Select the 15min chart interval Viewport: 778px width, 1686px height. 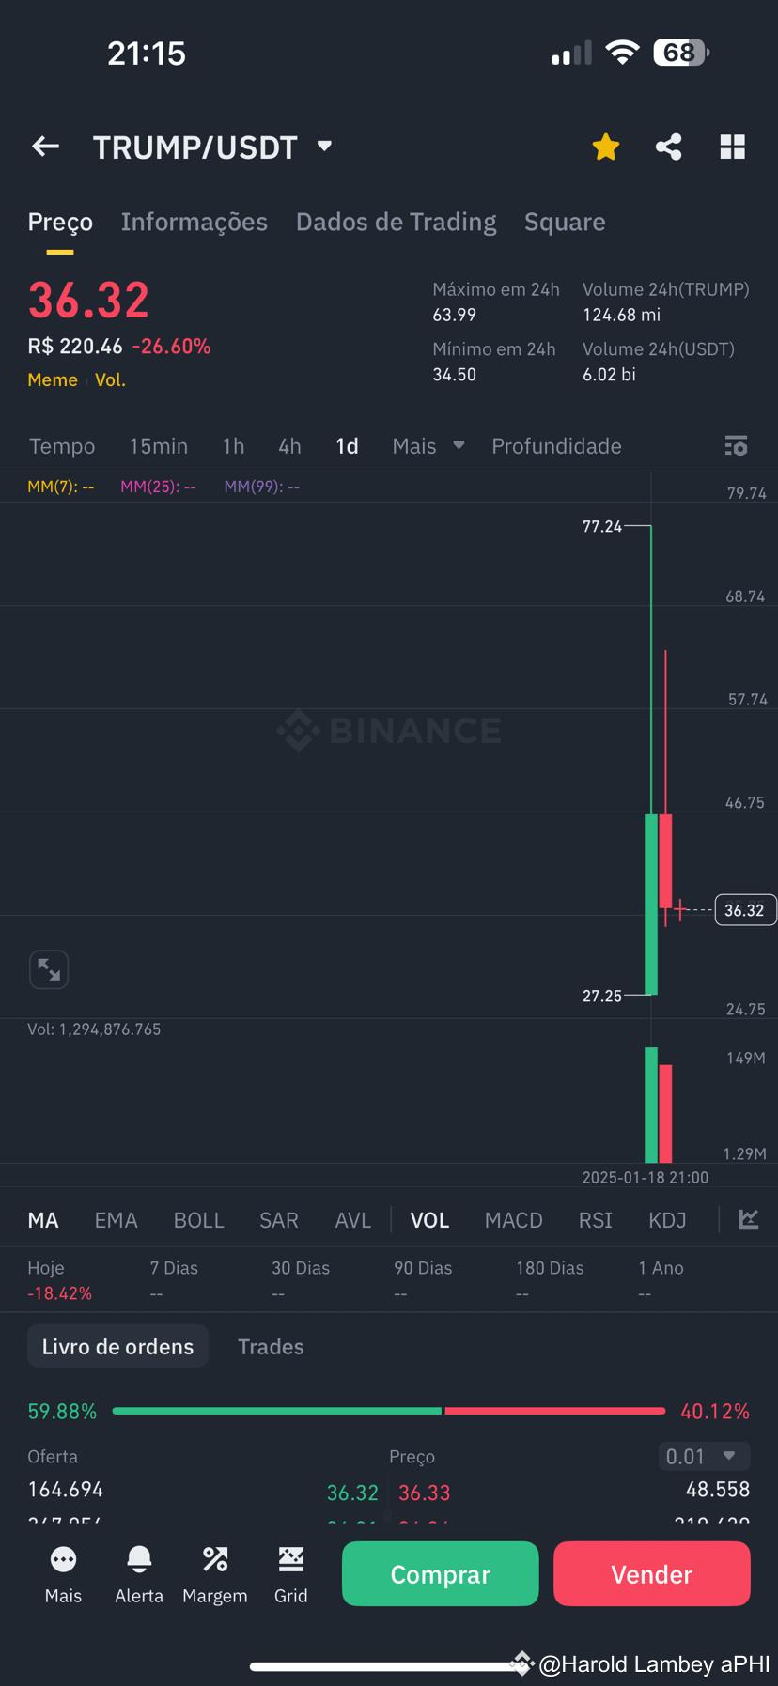tap(159, 446)
